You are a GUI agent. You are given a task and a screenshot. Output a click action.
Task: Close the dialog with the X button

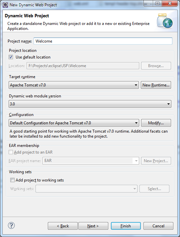[x=170, y=3]
